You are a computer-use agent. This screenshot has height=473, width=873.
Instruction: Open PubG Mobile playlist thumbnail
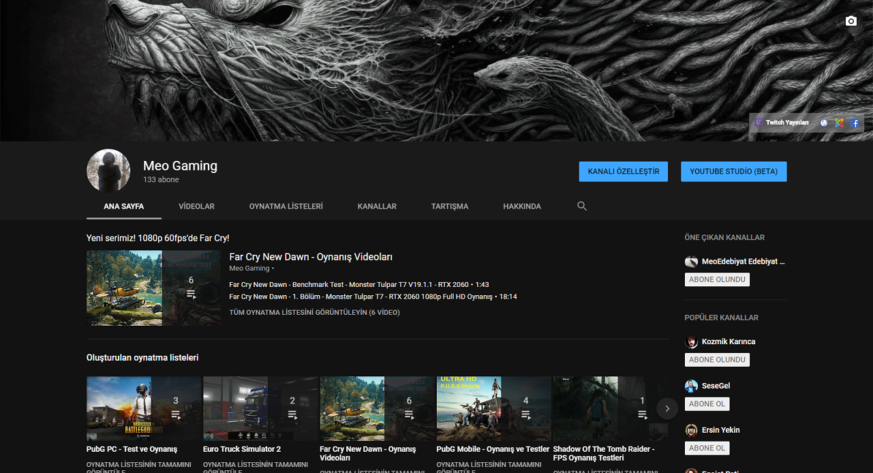coord(493,408)
